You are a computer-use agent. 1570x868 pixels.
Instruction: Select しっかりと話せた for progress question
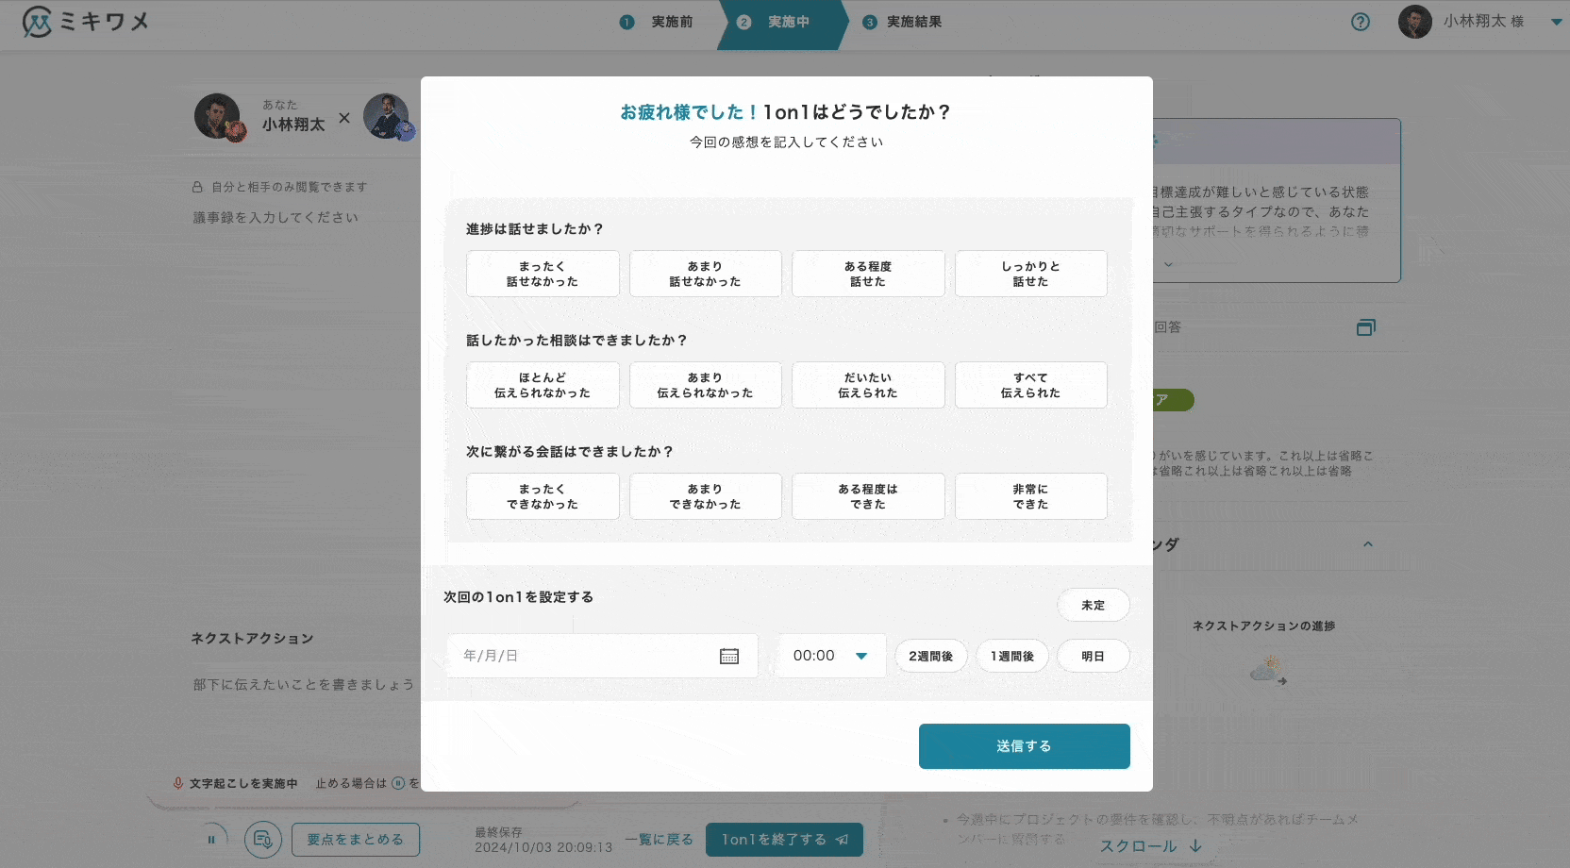point(1030,274)
